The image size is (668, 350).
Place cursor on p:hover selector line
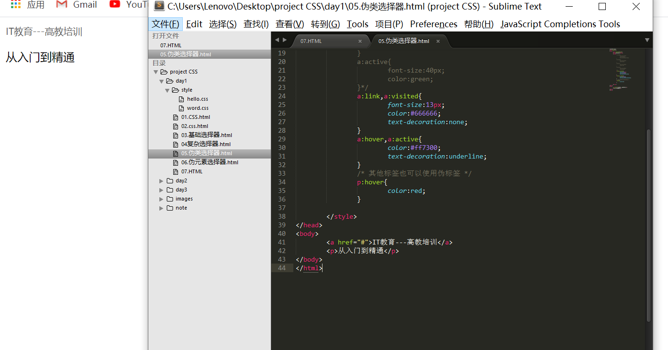click(x=372, y=182)
